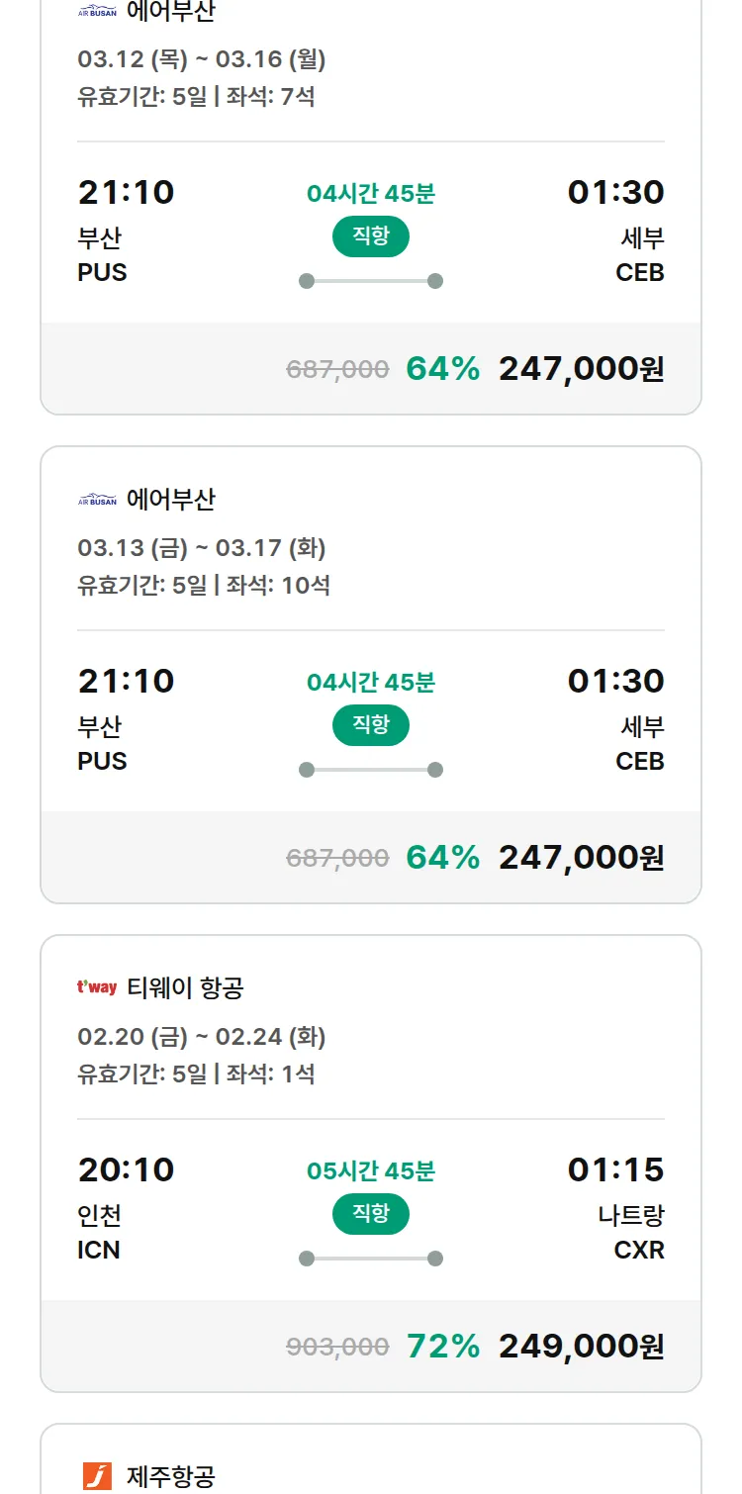742x1494 pixels.
Task: Open the 제주항공 airline name
Action: [170, 1476]
